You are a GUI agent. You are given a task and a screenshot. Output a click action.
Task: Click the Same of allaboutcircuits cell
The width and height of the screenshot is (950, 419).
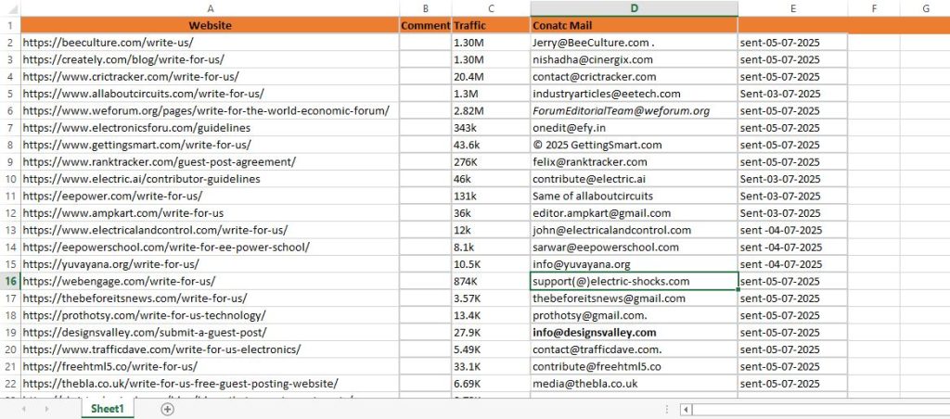[635, 197]
